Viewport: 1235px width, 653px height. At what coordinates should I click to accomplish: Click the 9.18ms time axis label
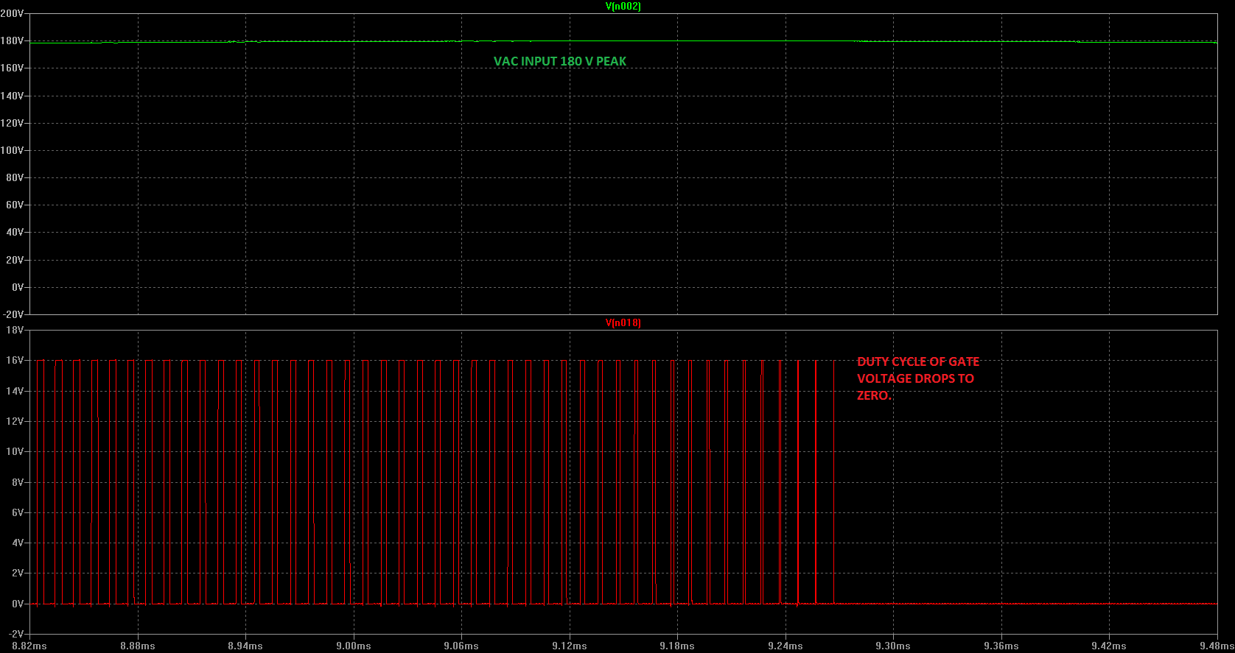click(x=677, y=646)
